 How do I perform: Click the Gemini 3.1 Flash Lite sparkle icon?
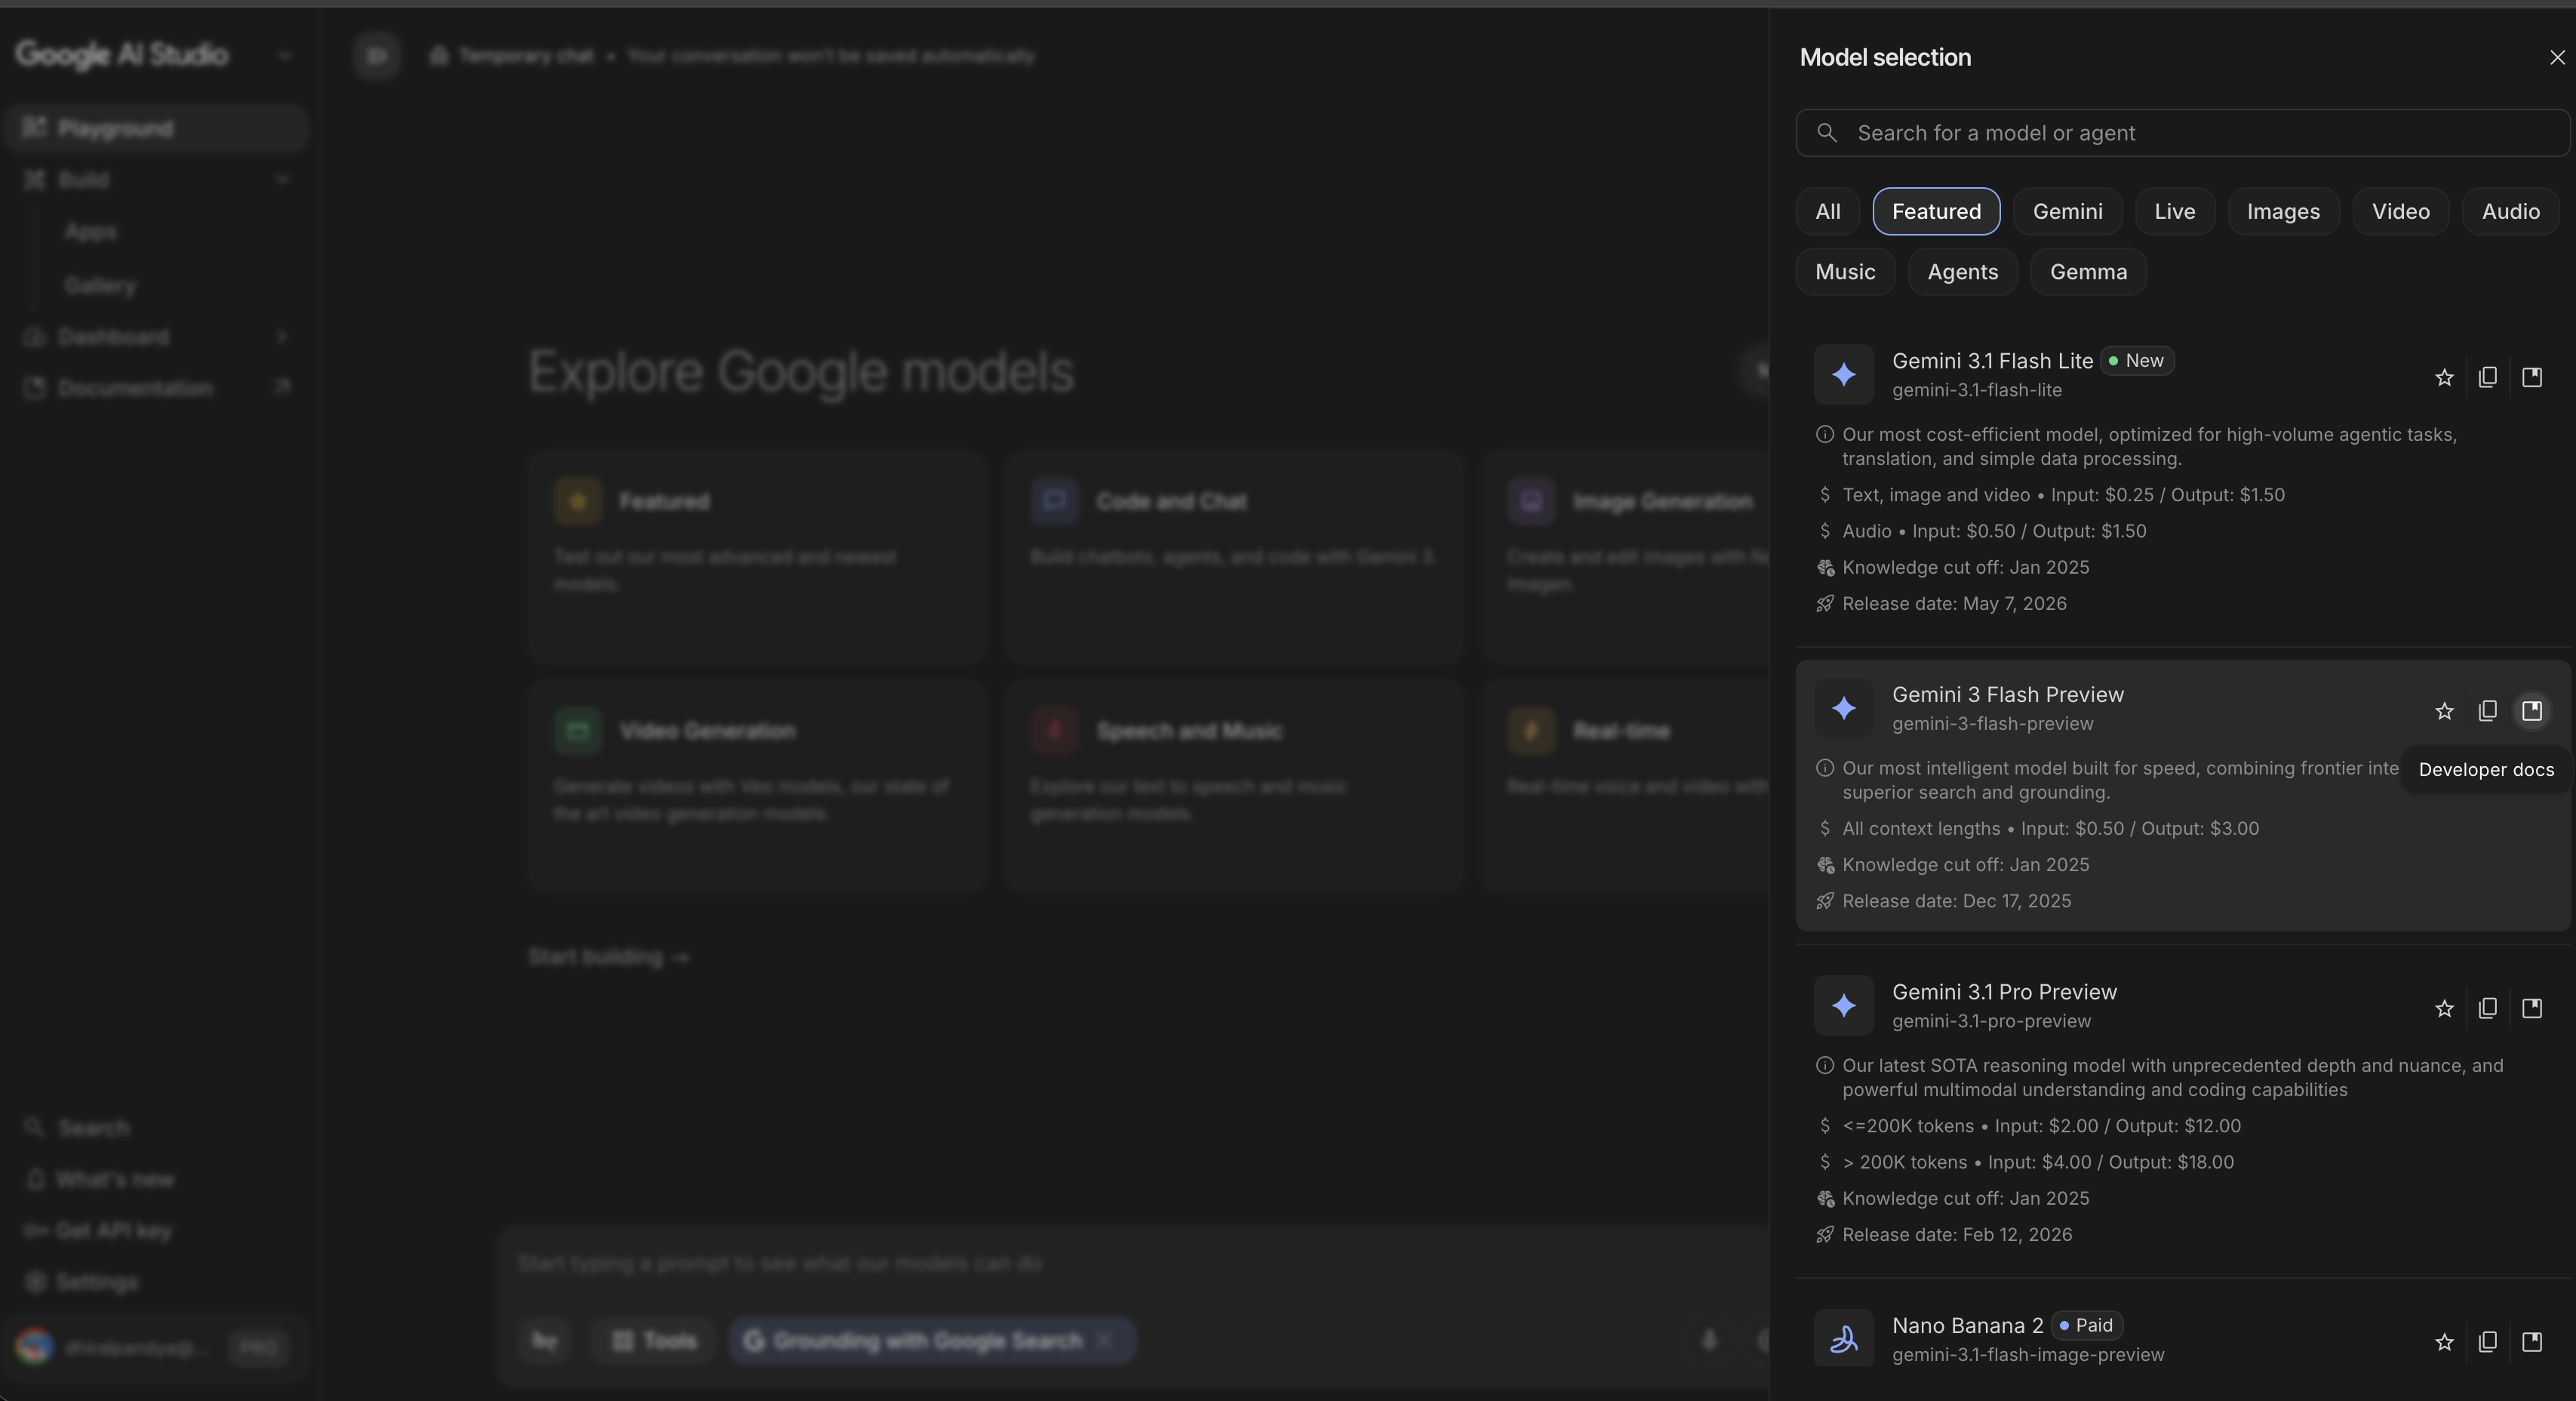[x=1844, y=374]
